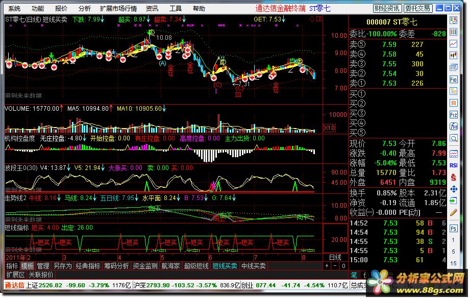Open the 帮助 menu
Image resolution: width=469 pixels, height=298 pixels.
199,8
